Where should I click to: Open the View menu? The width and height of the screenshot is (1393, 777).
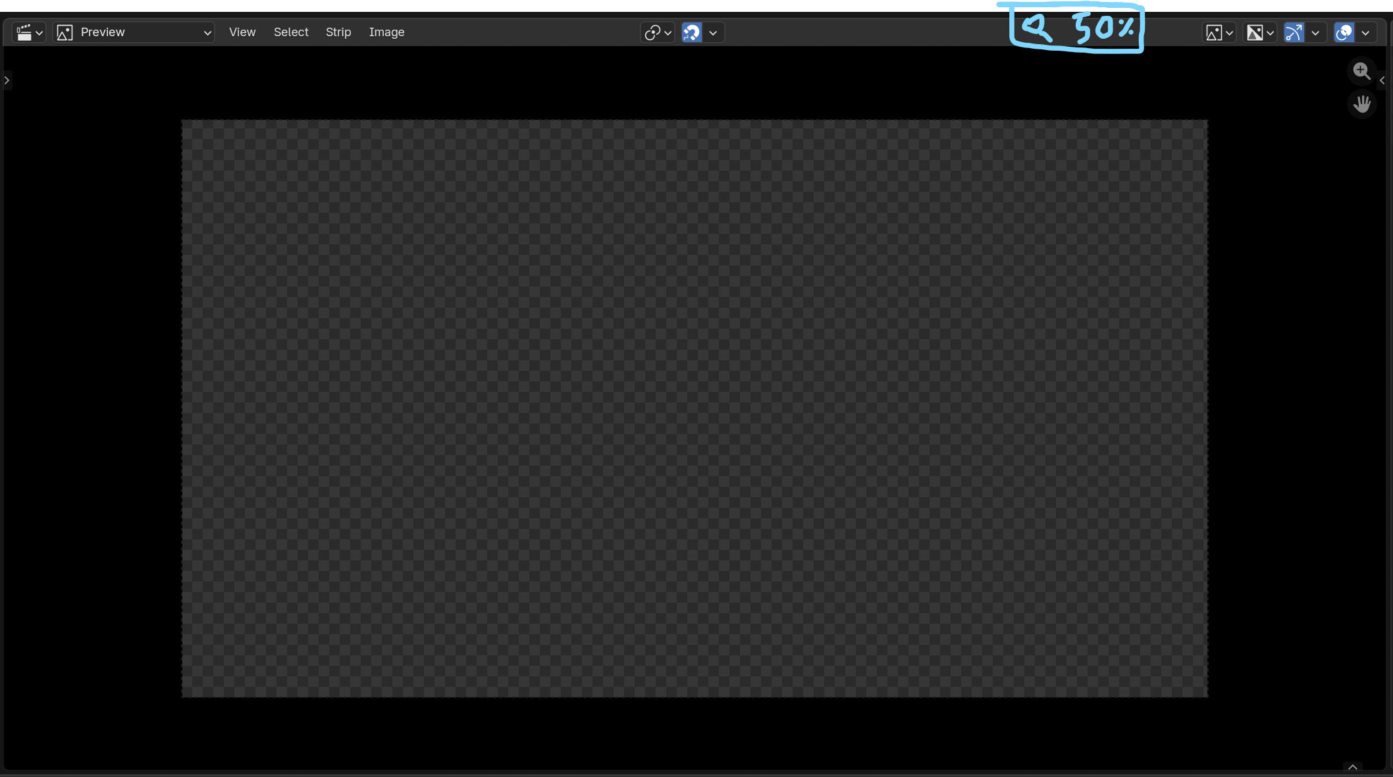pyautogui.click(x=242, y=32)
